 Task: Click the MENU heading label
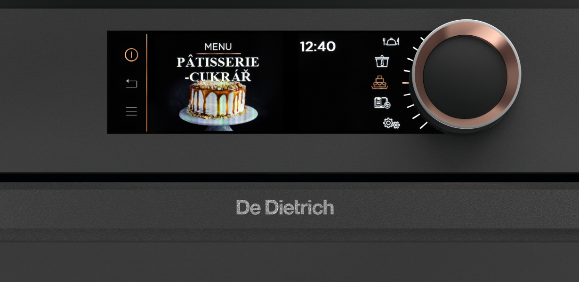click(x=218, y=47)
